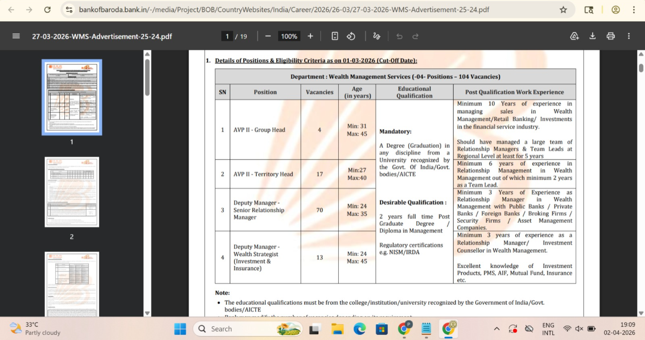Zoom out the PDF document

point(268,36)
